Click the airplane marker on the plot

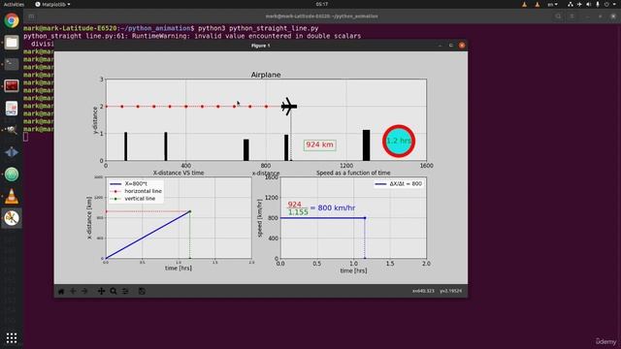pyautogui.click(x=289, y=106)
